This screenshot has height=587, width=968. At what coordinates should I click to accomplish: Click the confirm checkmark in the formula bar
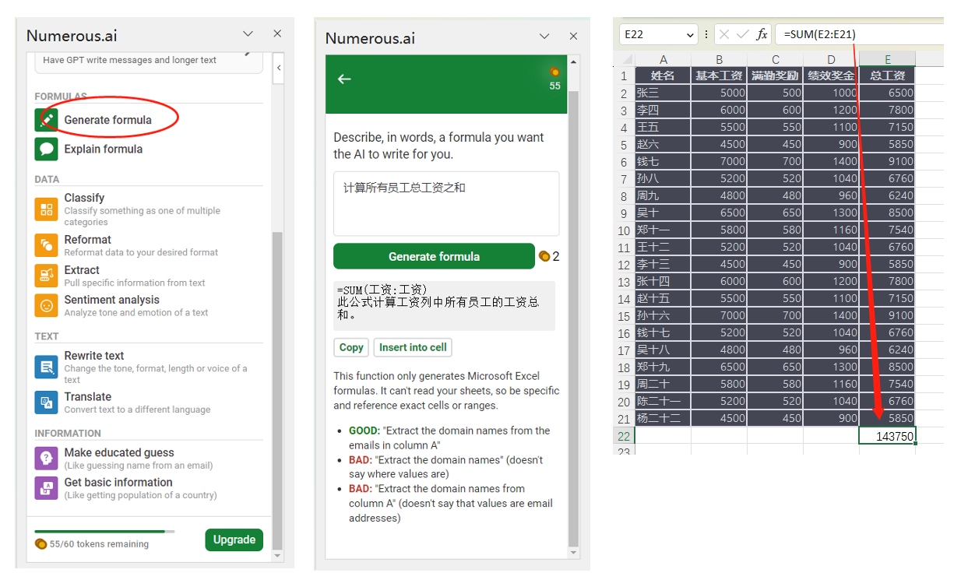pos(742,34)
